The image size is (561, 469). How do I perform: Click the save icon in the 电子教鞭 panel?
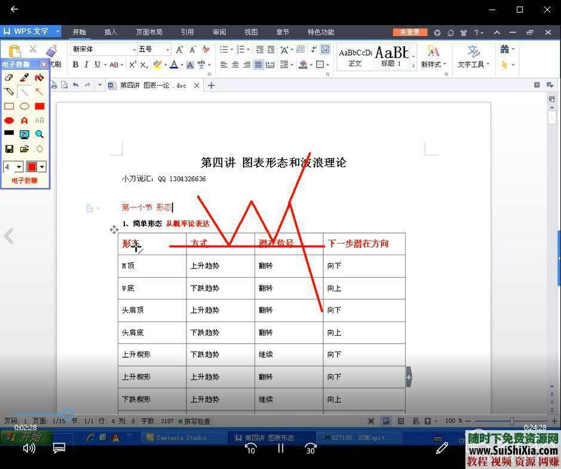(8, 148)
